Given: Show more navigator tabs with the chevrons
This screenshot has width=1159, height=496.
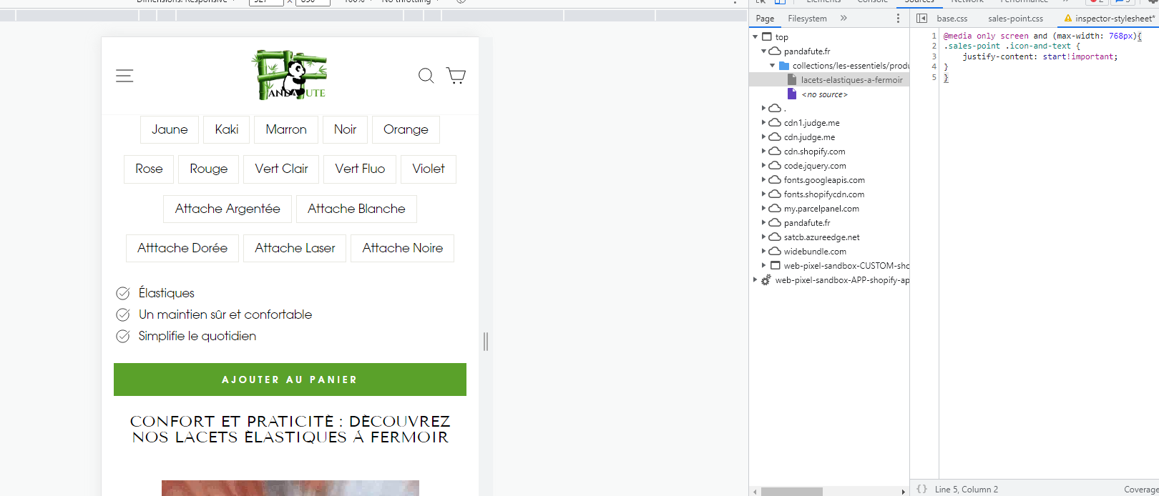Looking at the screenshot, I should point(843,18).
